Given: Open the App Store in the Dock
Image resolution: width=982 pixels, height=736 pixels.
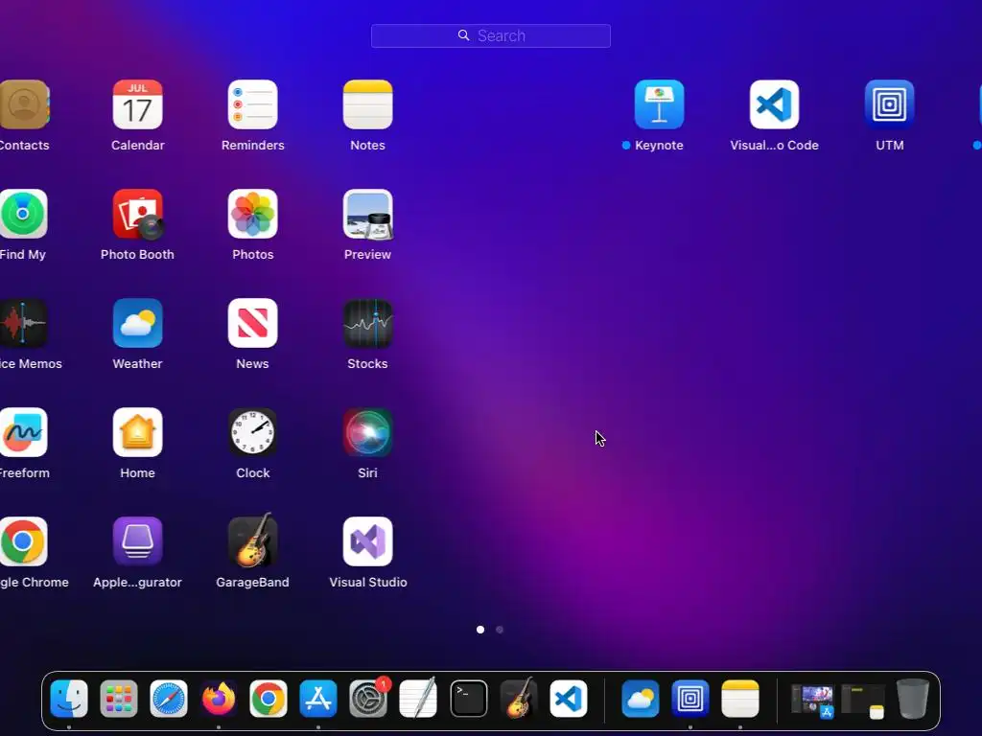Looking at the screenshot, I should pos(318,698).
